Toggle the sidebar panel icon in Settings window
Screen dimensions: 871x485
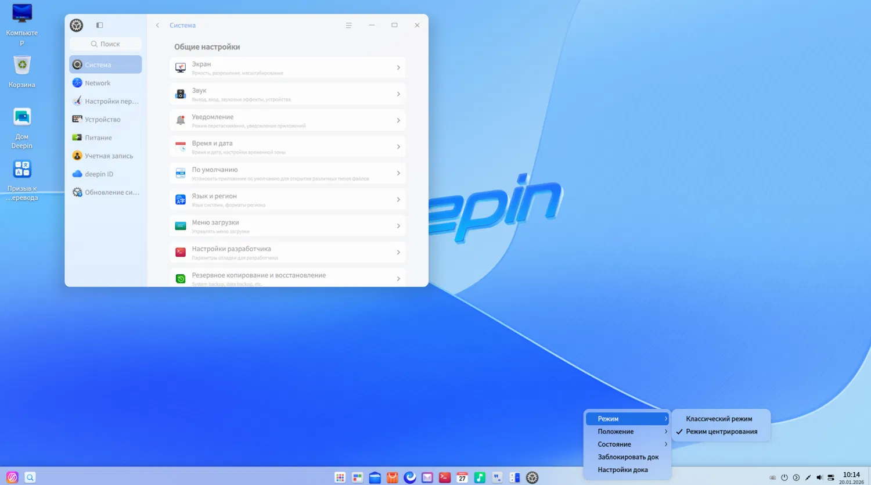click(x=99, y=25)
